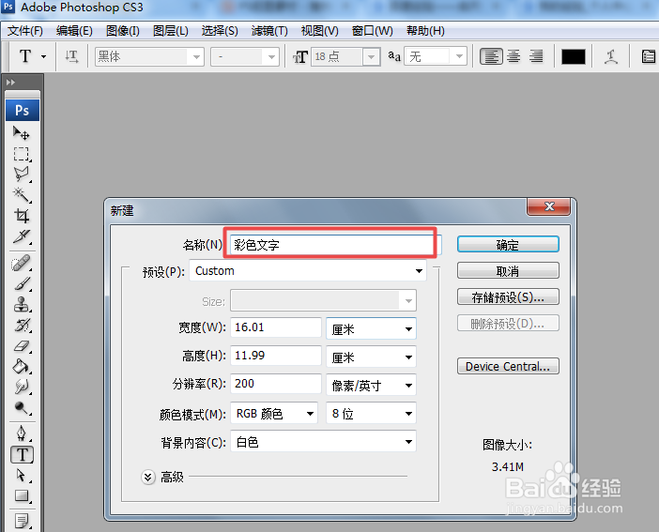Viewport: 659px width, 532px height.
Task: Close the 新建 dialog
Action: coord(549,206)
